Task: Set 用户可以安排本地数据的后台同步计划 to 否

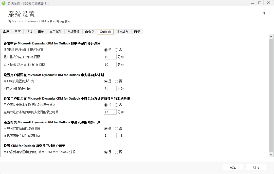Action: pos(116,105)
